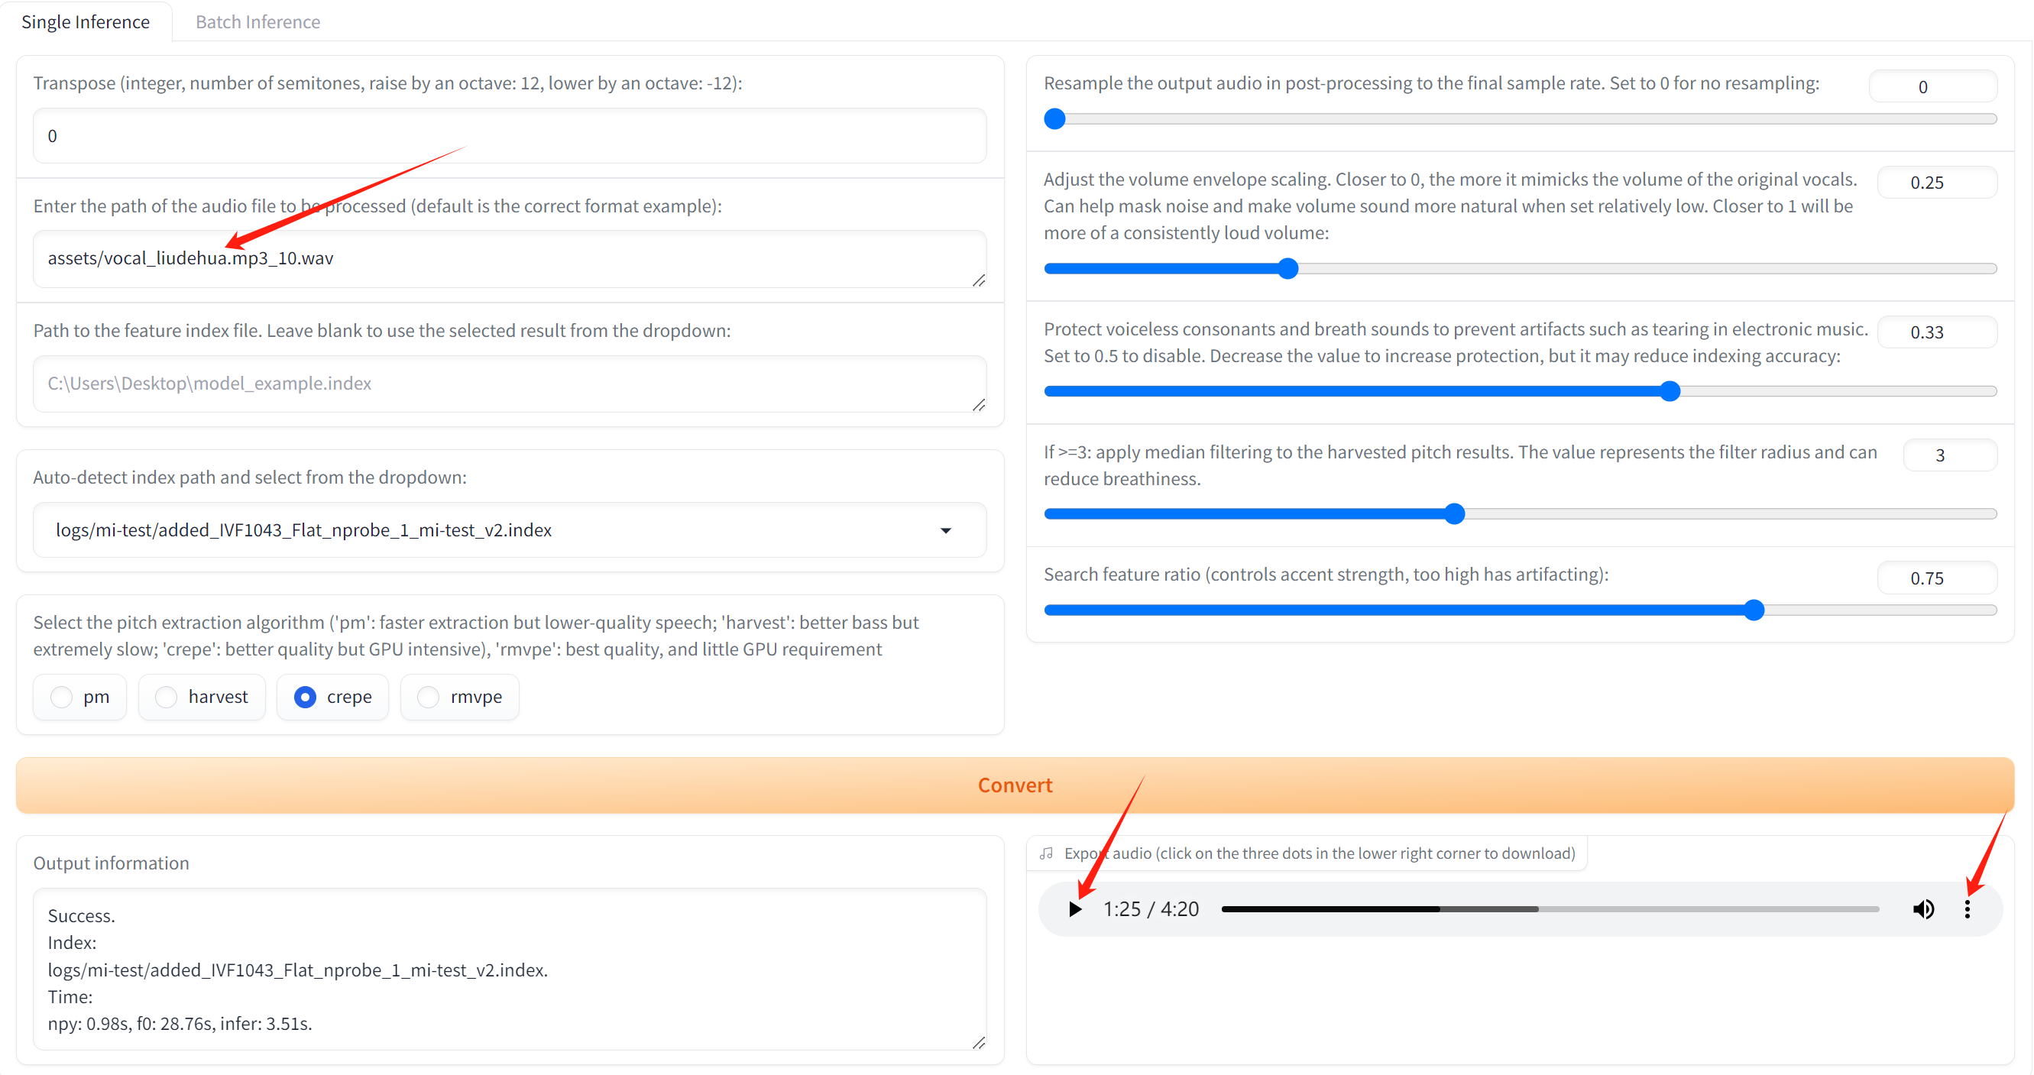Select the harvest pitch extraction option
Viewport: 2034px width, 1075px height.
coord(167,697)
